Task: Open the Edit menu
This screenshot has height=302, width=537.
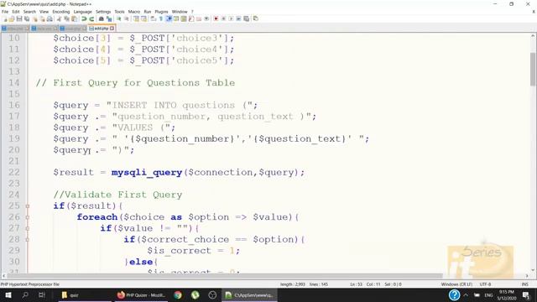Action: tap(16, 12)
